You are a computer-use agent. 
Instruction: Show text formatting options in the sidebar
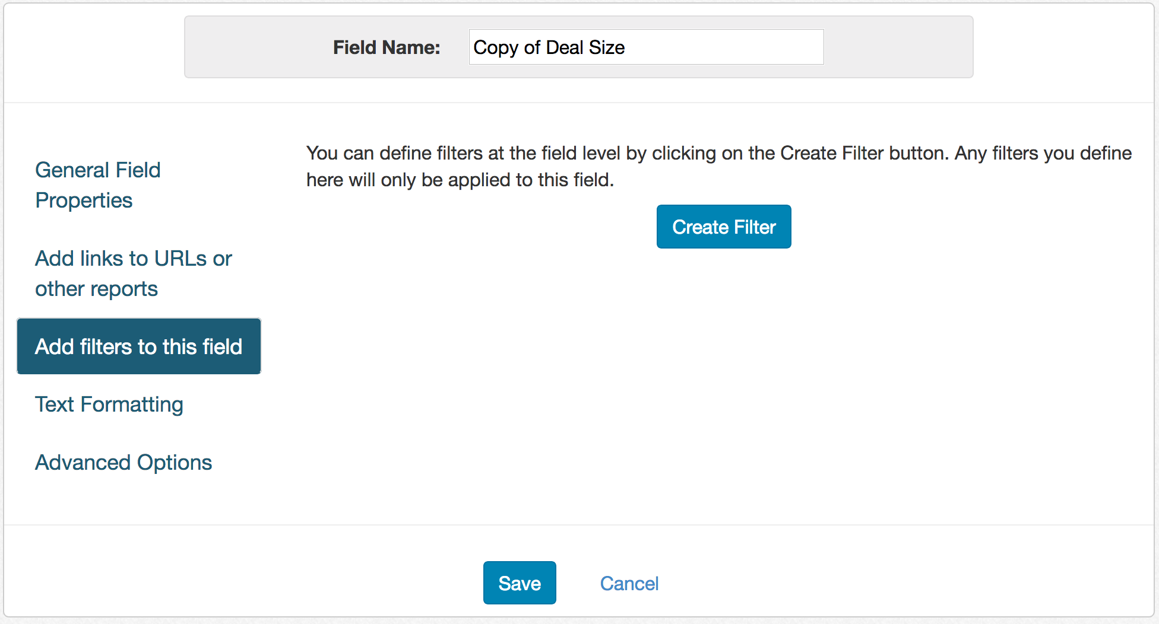[109, 405]
